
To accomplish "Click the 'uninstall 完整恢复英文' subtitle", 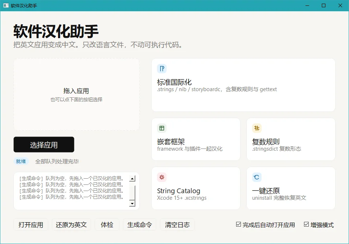I will coord(279,198).
